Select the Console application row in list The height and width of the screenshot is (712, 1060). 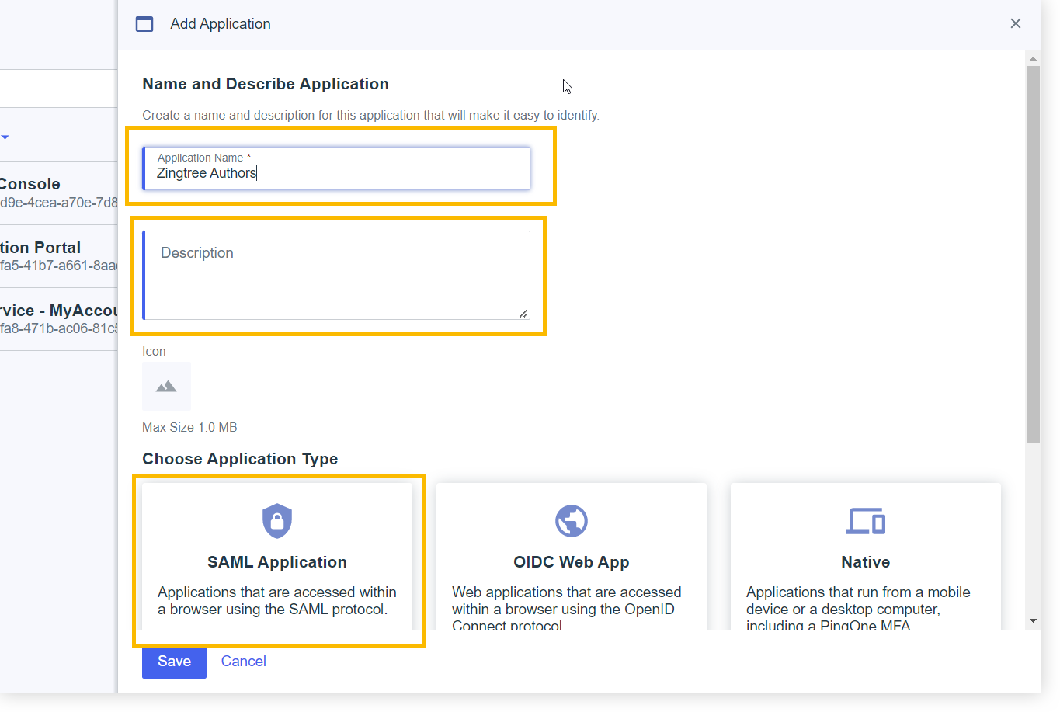coord(58,193)
